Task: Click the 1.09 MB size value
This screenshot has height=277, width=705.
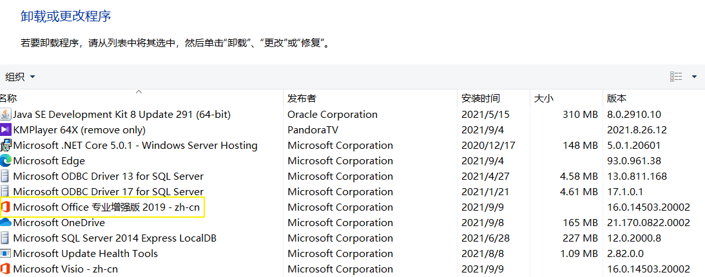Action: pyautogui.click(x=579, y=253)
